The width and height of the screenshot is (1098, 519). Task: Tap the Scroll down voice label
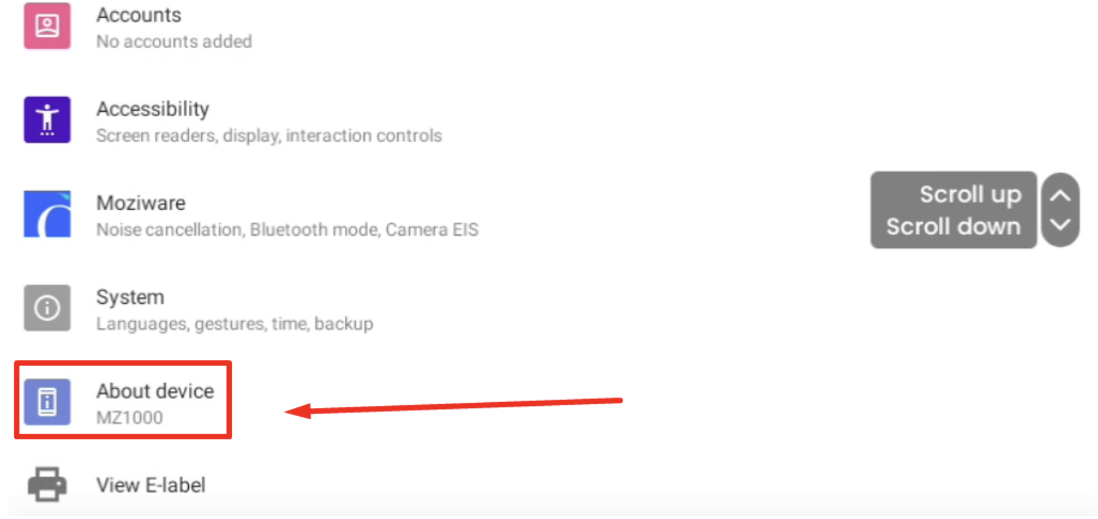coord(953,226)
